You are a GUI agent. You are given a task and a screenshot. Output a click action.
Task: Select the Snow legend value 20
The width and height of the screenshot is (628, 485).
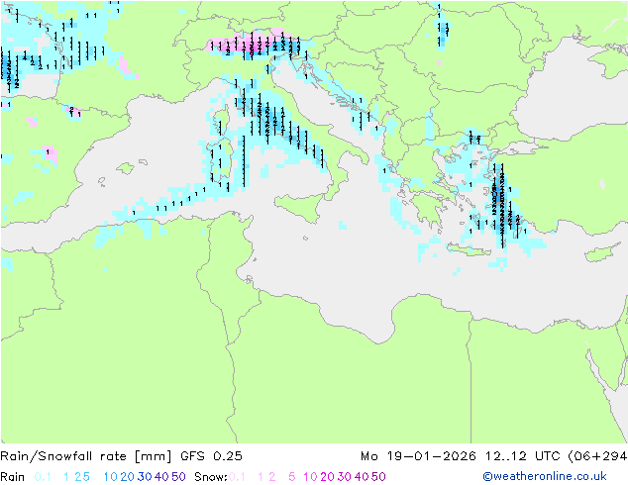tap(327, 477)
